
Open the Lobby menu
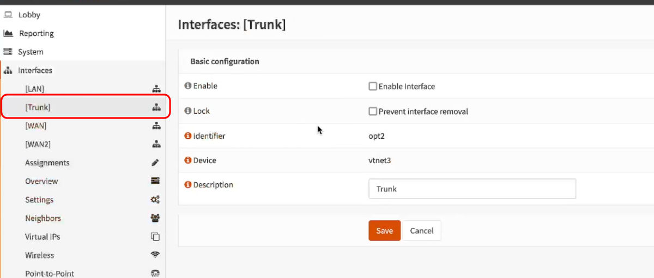[29, 15]
